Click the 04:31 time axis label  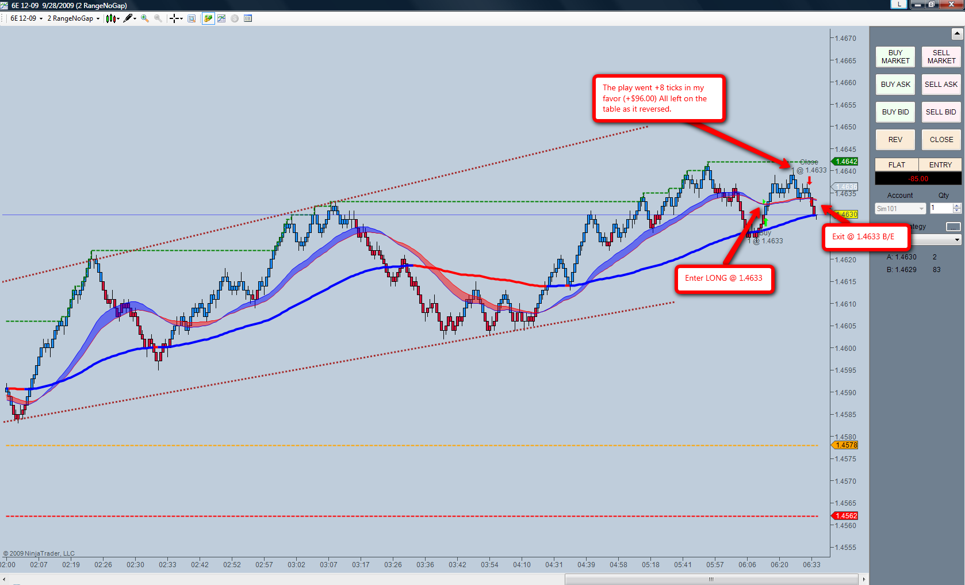[554, 565]
